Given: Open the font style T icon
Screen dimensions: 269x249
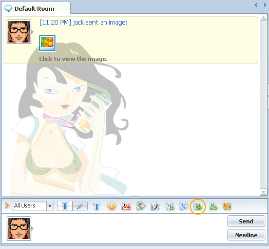Looking at the screenshot, I should 97,206.
